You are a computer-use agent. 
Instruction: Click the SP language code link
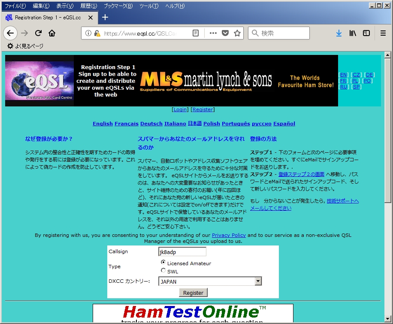(x=356, y=87)
